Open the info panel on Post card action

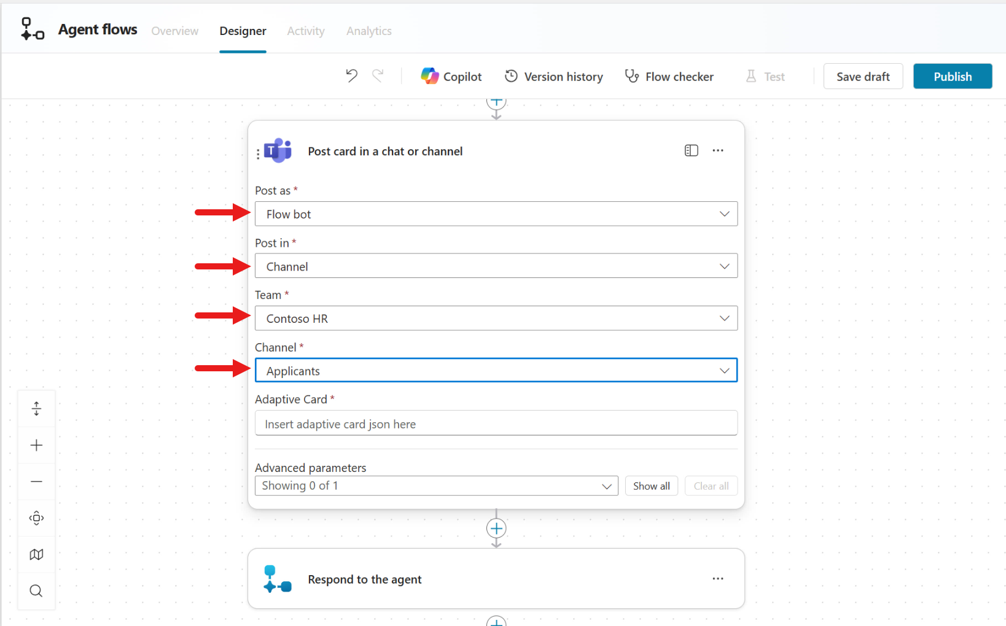[691, 150]
